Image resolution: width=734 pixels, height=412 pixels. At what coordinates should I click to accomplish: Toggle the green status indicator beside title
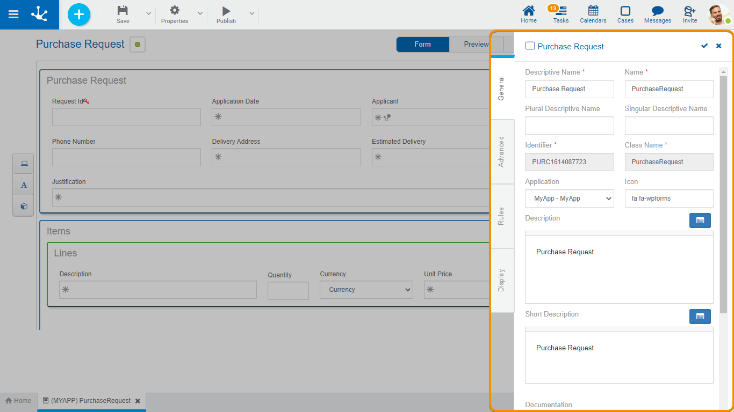click(x=138, y=45)
